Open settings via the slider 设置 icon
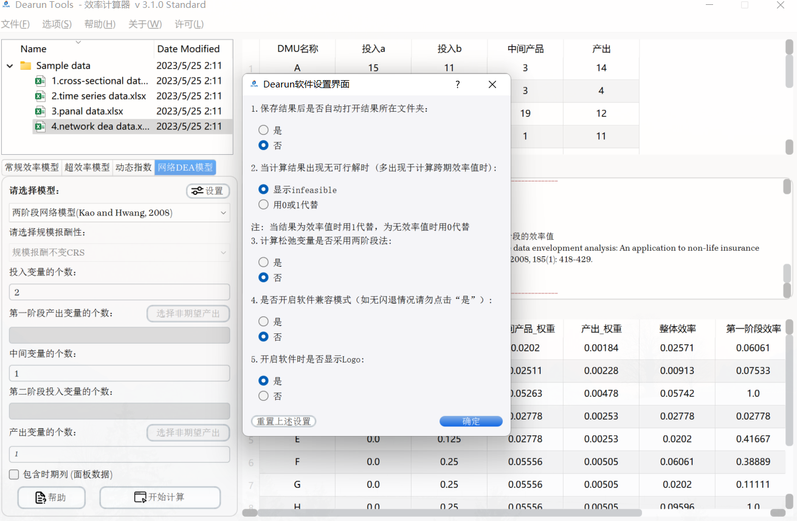This screenshot has height=521, width=797. pyautogui.click(x=208, y=191)
